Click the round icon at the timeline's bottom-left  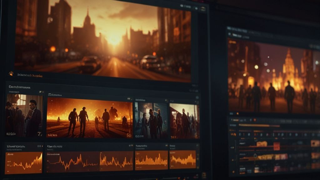pyautogui.click(x=233, y=172)
